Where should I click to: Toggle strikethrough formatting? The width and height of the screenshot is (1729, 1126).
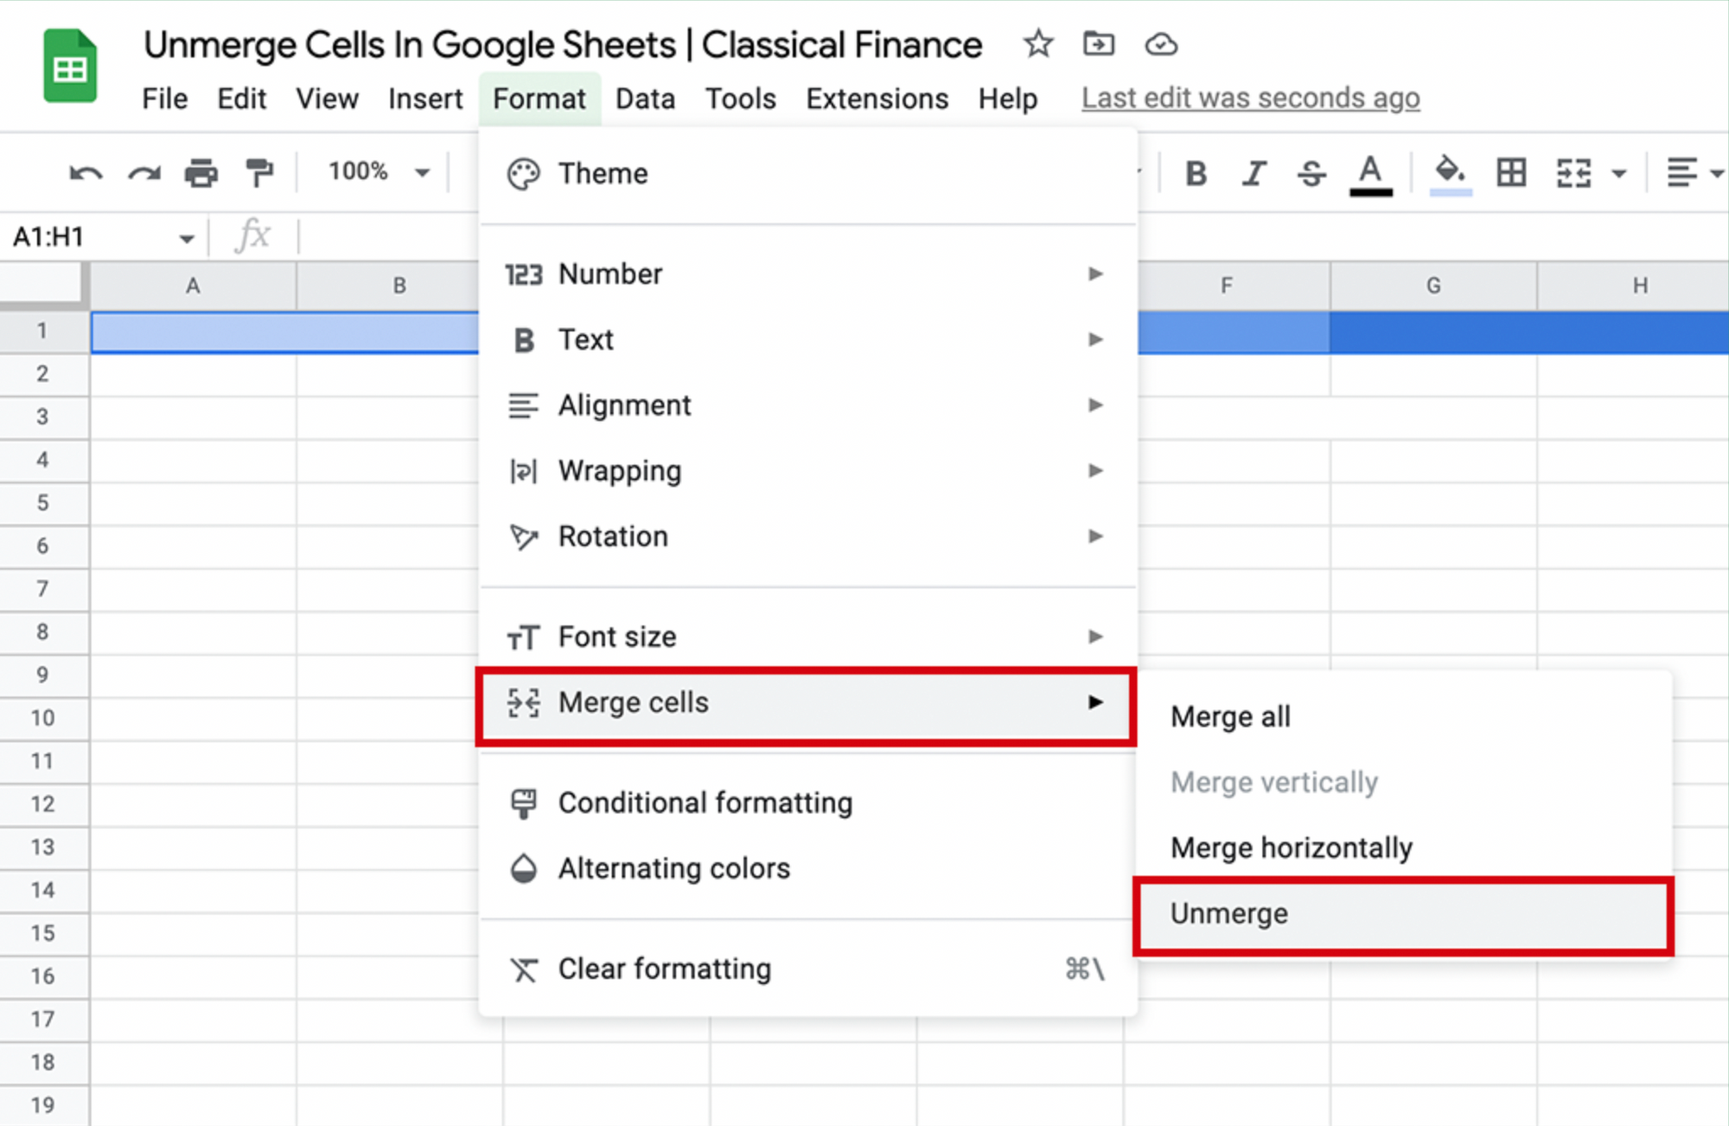click(x=1311, y=173)
